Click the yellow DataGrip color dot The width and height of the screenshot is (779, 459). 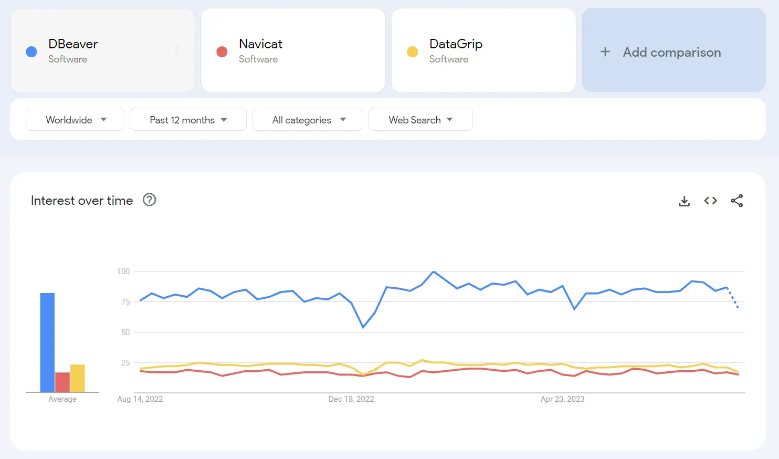[413, 51]
